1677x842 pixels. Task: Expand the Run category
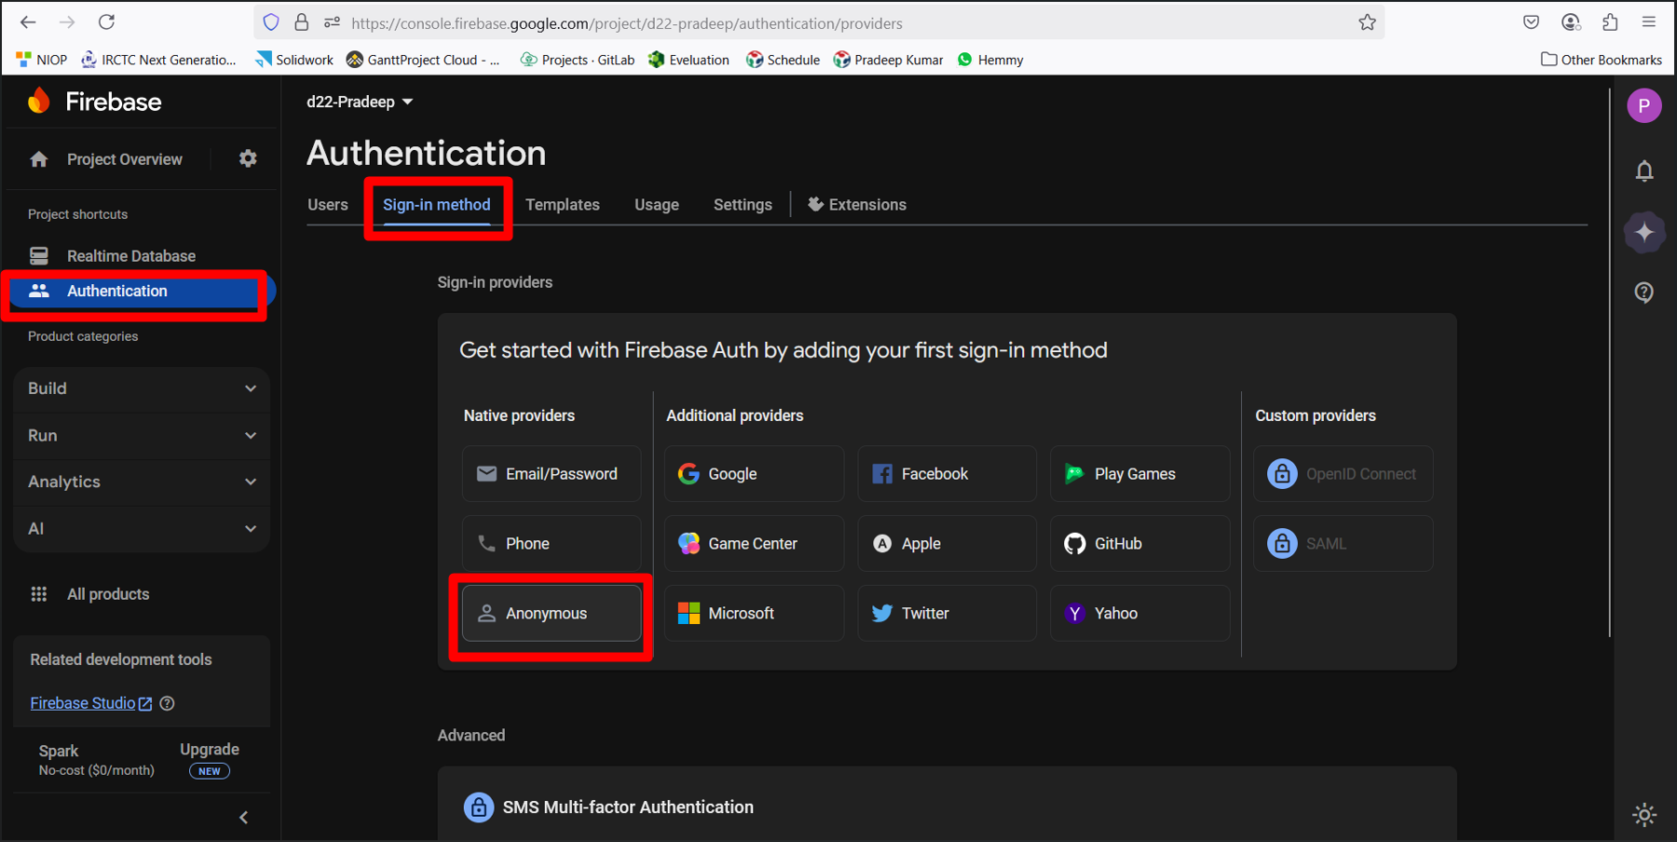point(142,435)
